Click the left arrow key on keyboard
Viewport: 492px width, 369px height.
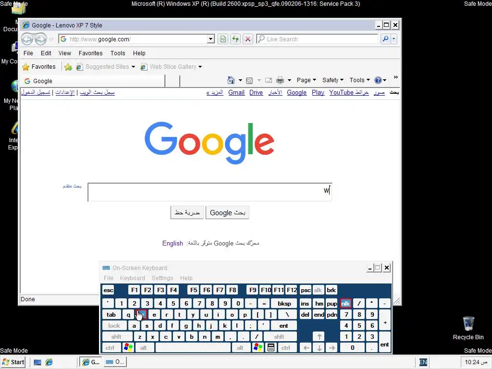pos(306,348)
